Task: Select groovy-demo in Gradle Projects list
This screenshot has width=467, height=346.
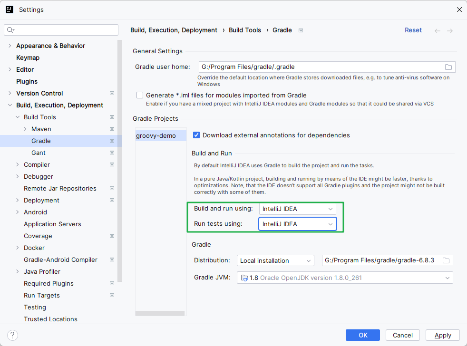Action: pyautogui.click(x=161, y=136)
